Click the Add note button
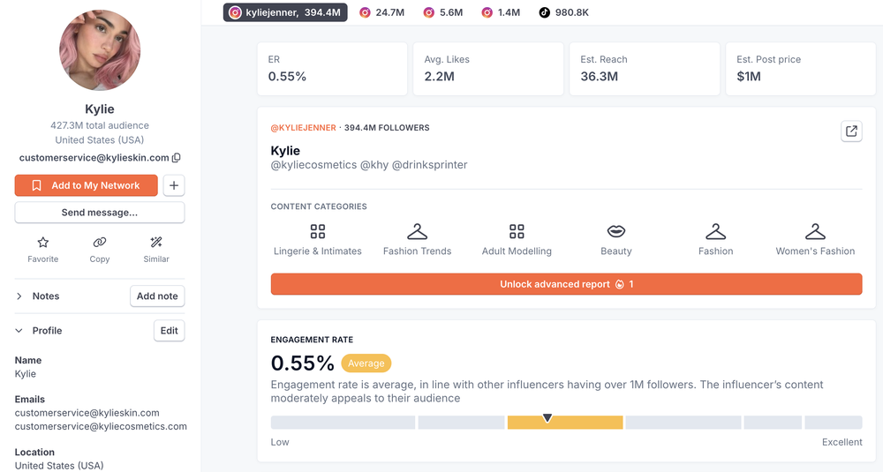This screenshot has height=472, width=883. pyautogui.click(x=157, y=296)
